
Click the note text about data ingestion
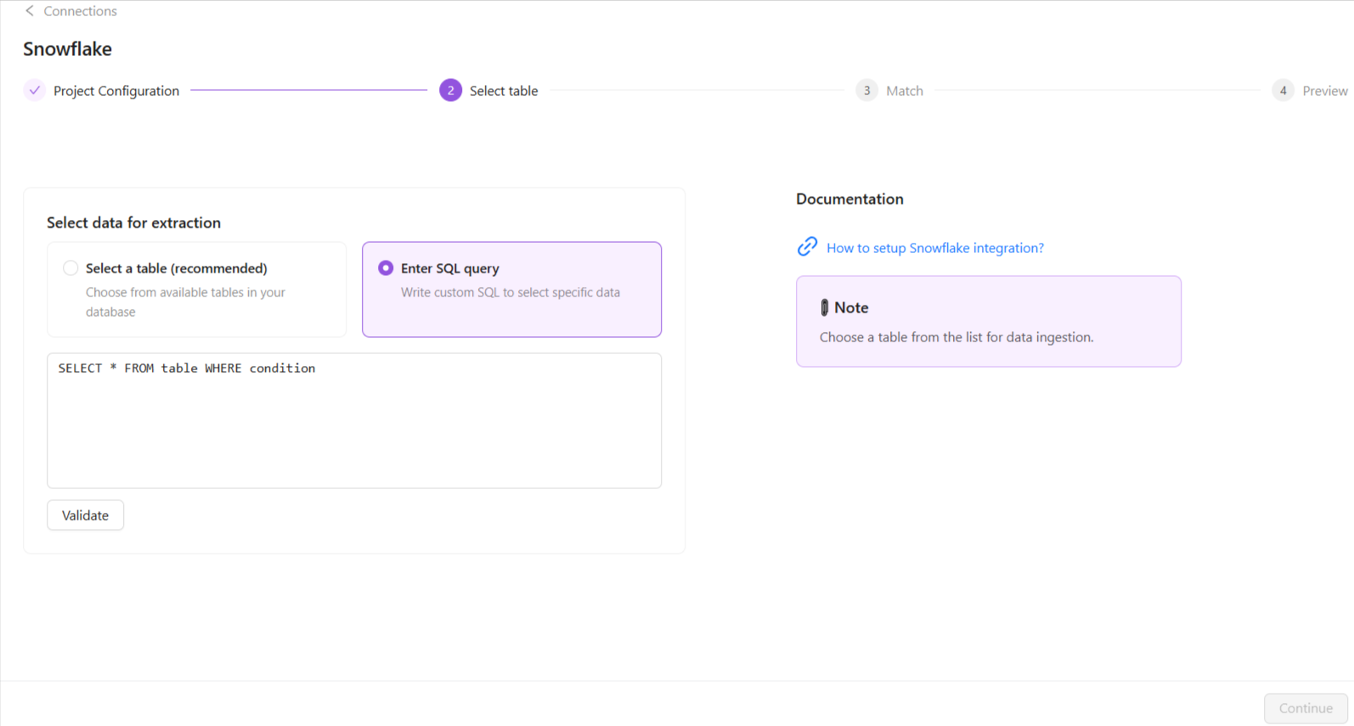click(956, 337)
